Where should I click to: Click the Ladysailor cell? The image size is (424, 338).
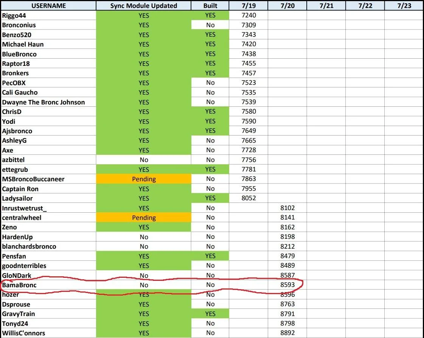48,198
